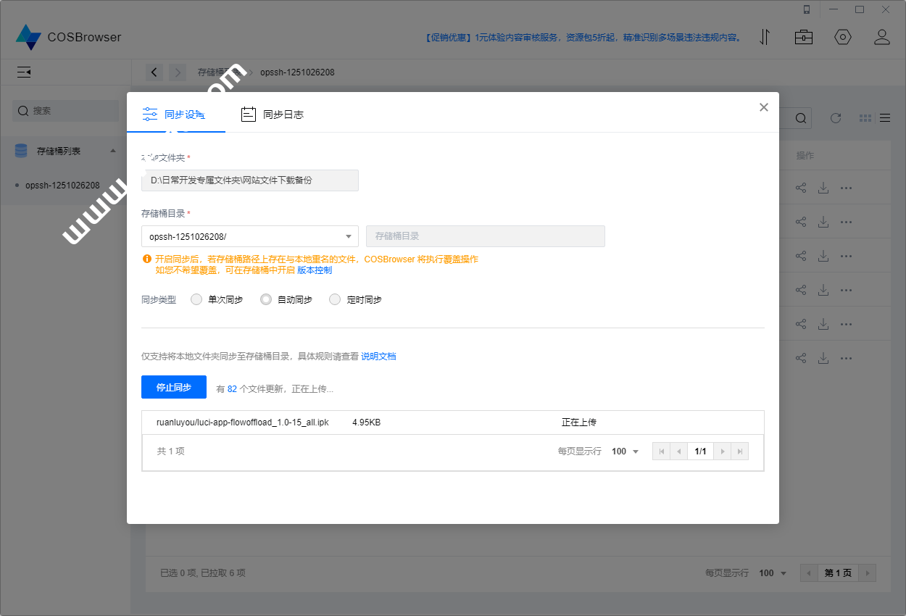This screenshot has width=906, height=616.
Task: Click the 停止同步 button
Action: 174,386
